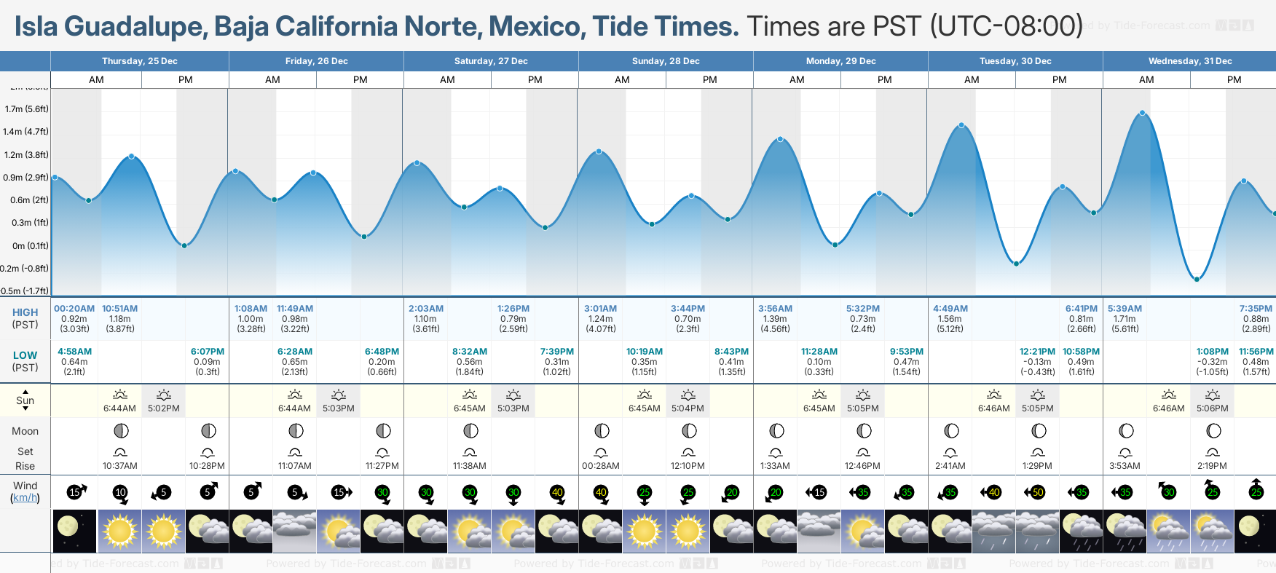Click Thursday's 6:44AM sunrise icon
The width and height of the screenshot is (1276, 573).
(120, 395)
